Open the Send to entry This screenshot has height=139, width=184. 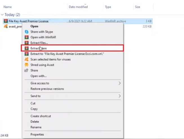click(x=36, y=96)
